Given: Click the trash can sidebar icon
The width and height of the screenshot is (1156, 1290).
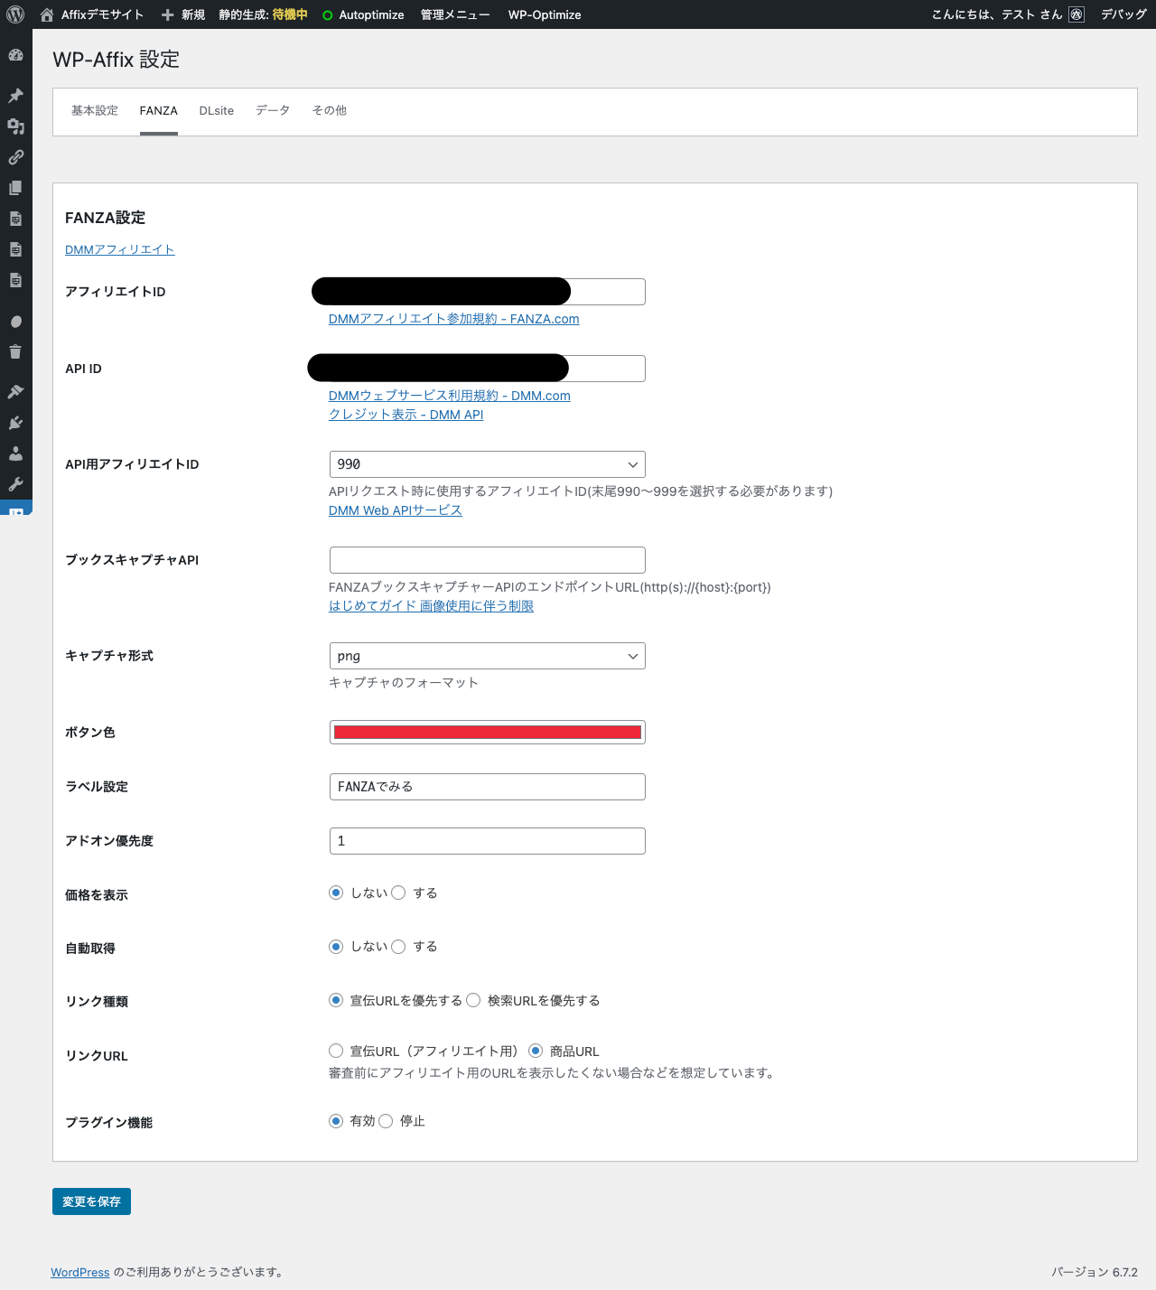Looking at the screenshot, I should coord(15,352).
